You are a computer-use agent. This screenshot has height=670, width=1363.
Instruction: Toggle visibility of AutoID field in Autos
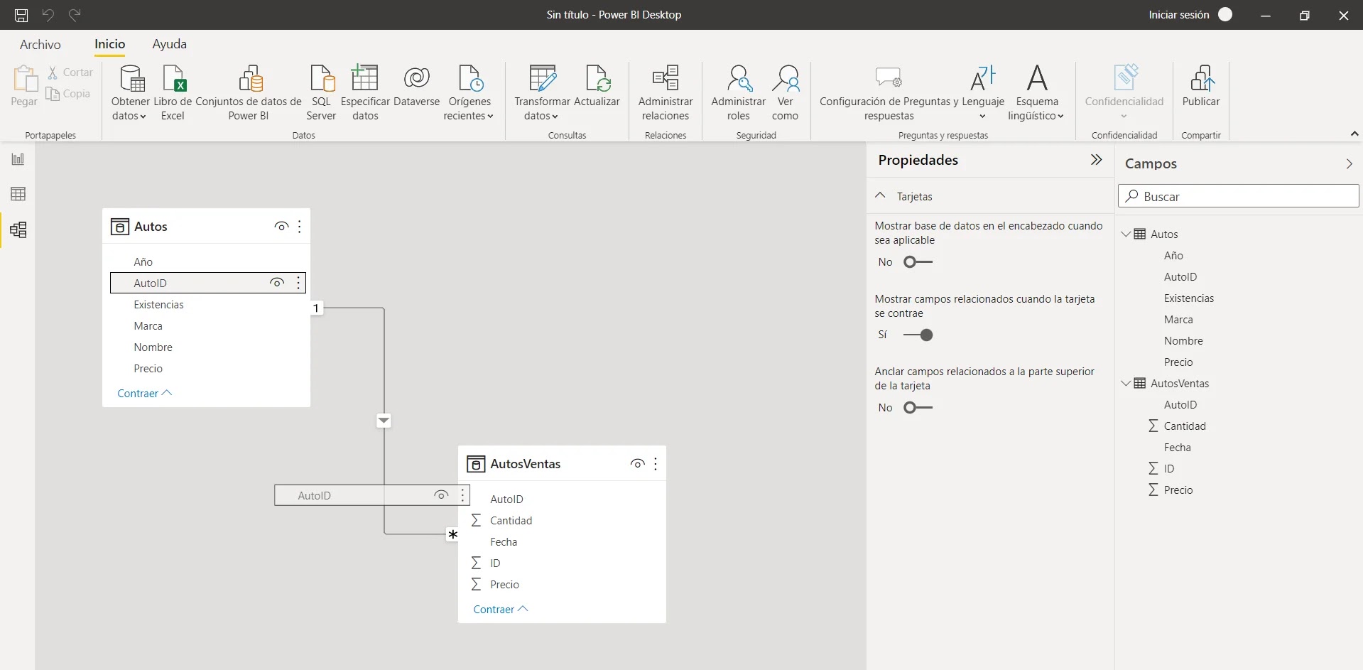277,283
